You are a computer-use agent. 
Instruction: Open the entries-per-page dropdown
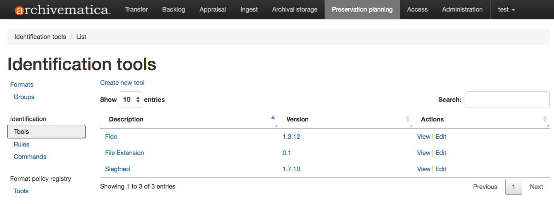[131, 99]
